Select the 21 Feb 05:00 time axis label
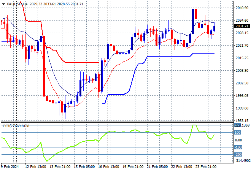The height and width of the screenshot is (171, 251). pos(157,167)
